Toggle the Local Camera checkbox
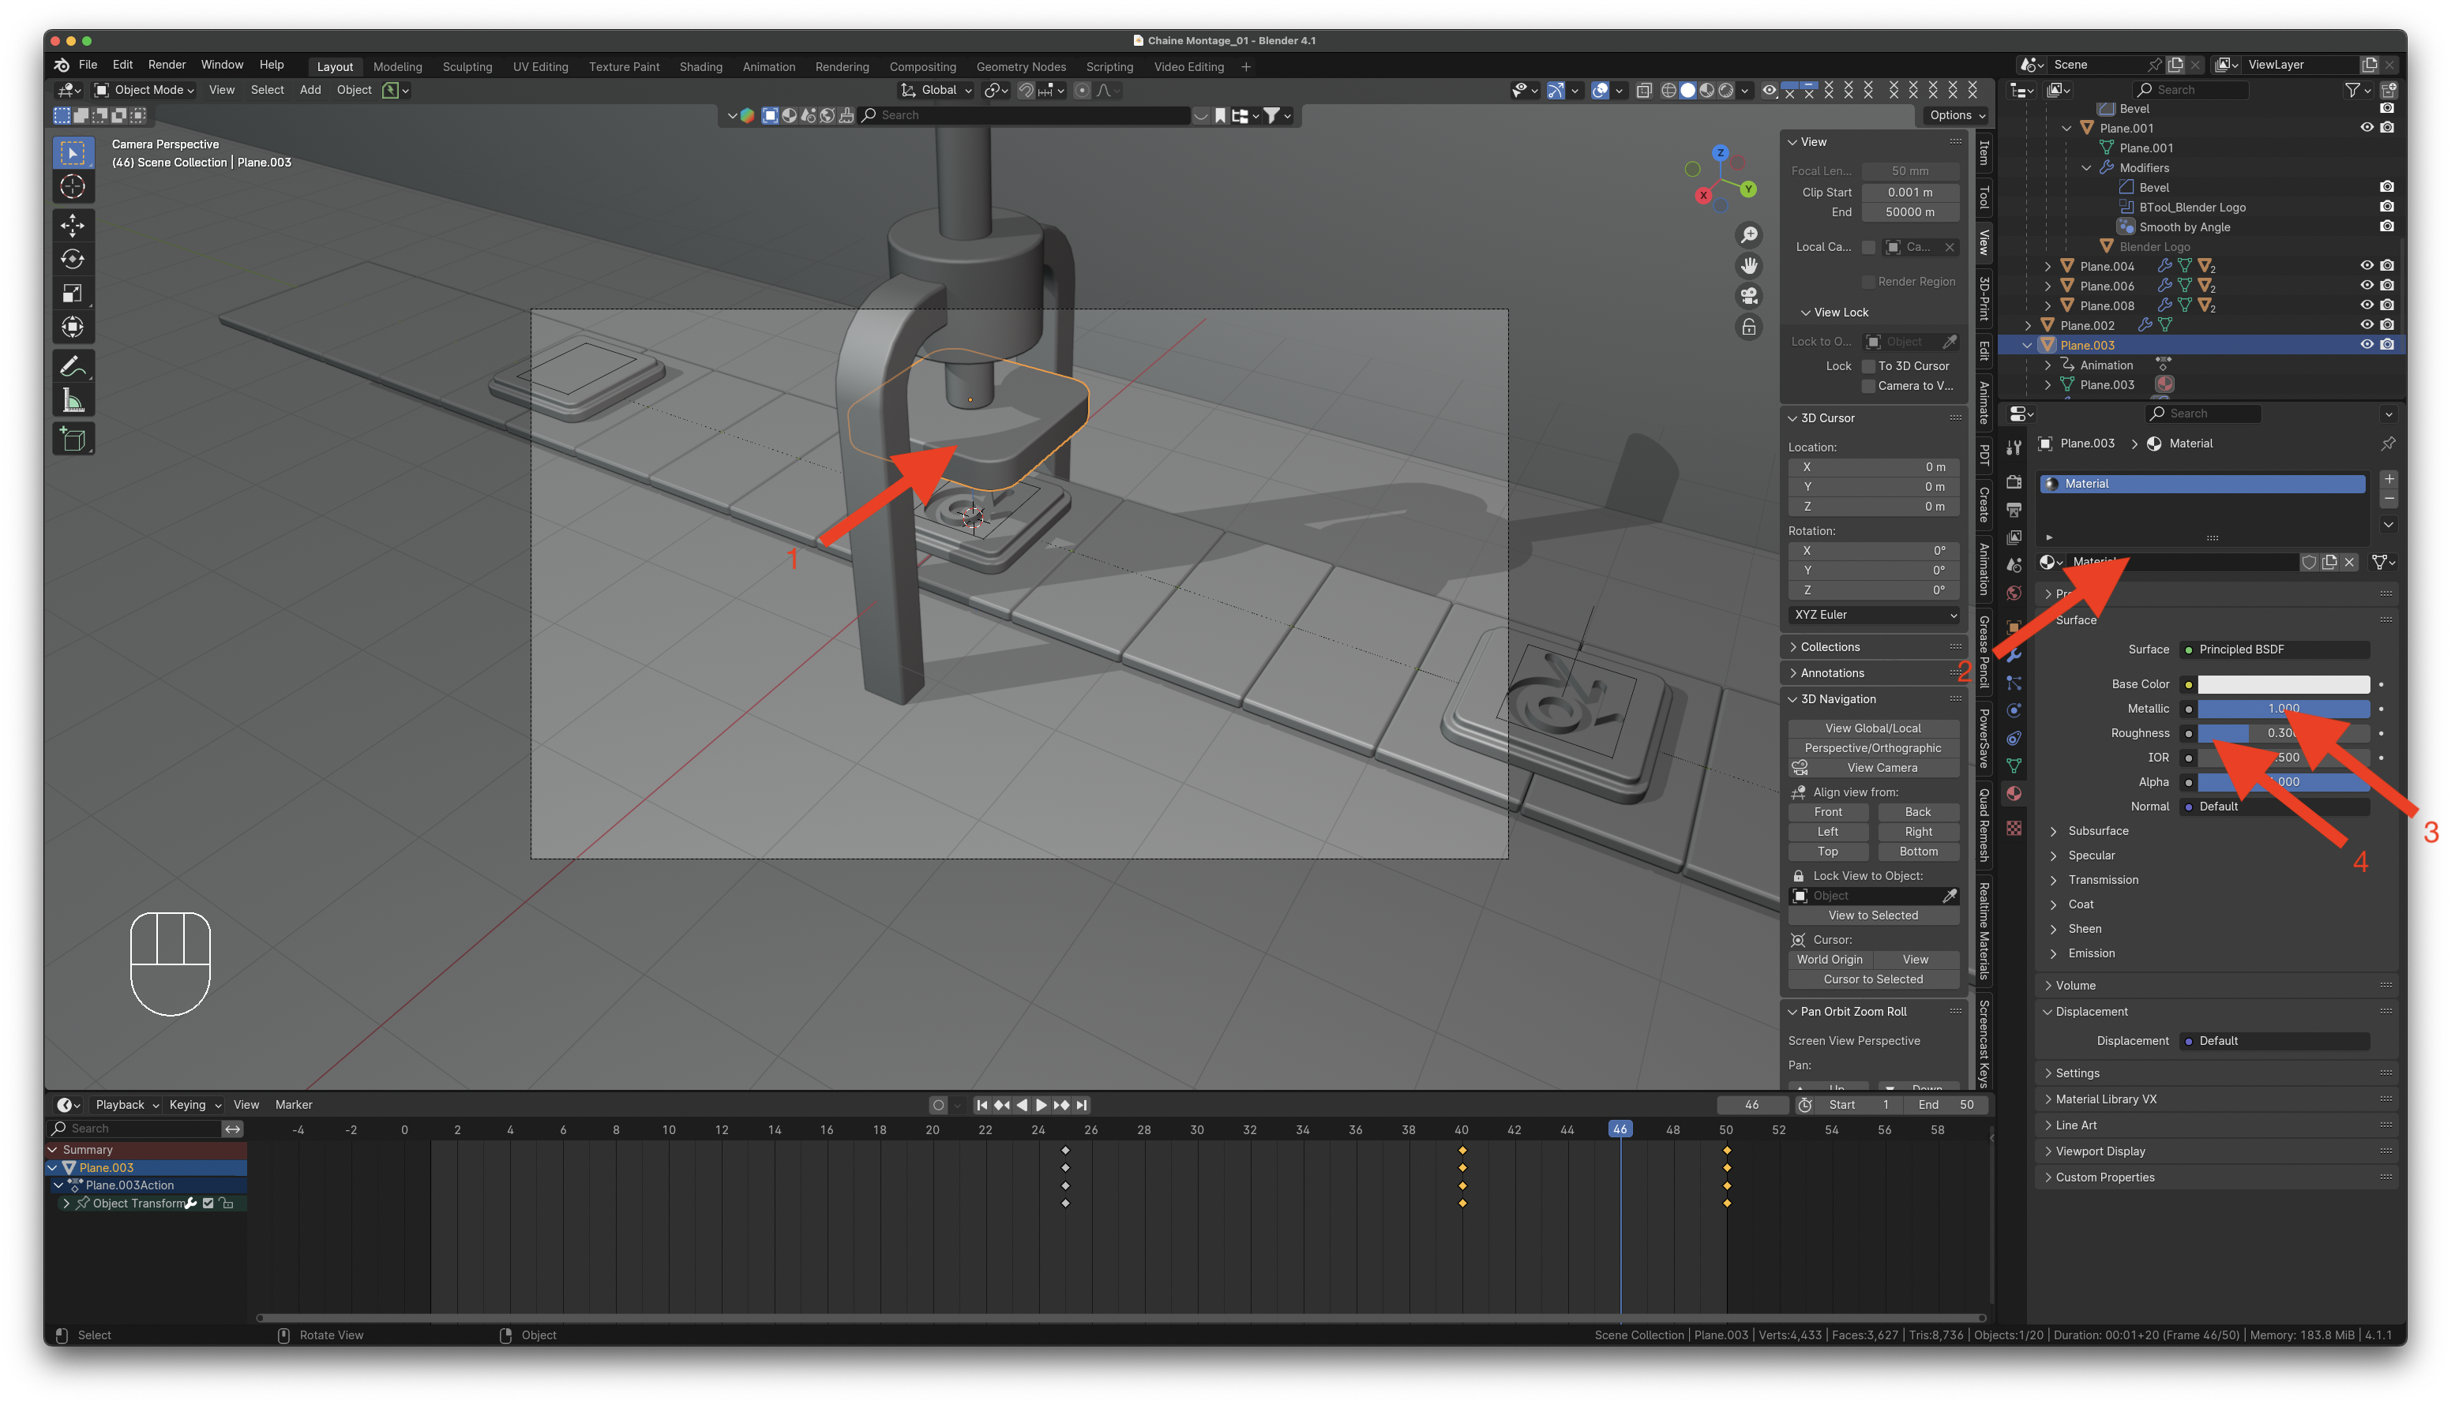2451x1404 pixels. point(1868,247)
